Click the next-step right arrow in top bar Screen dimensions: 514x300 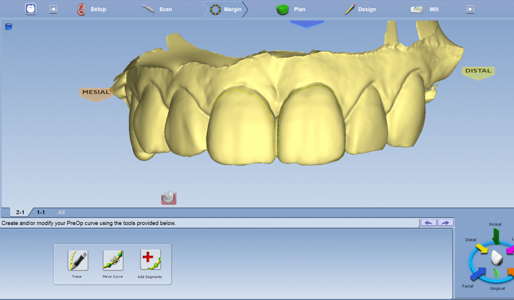pos(470,9)
